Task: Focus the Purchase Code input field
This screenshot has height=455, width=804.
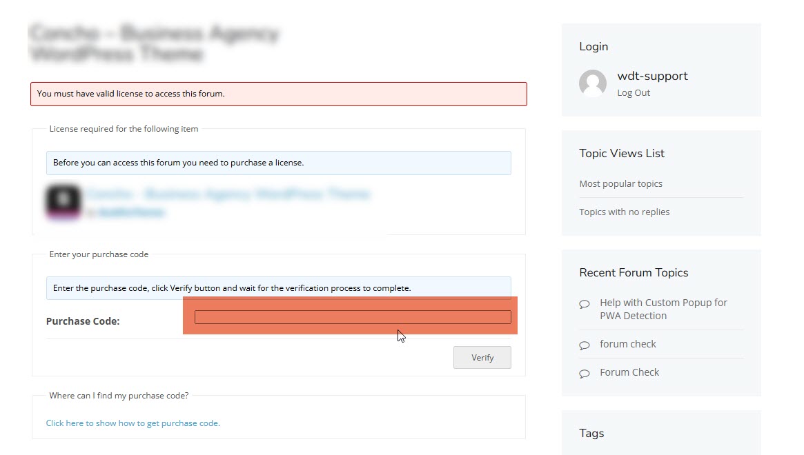Action: coord(353,317)
